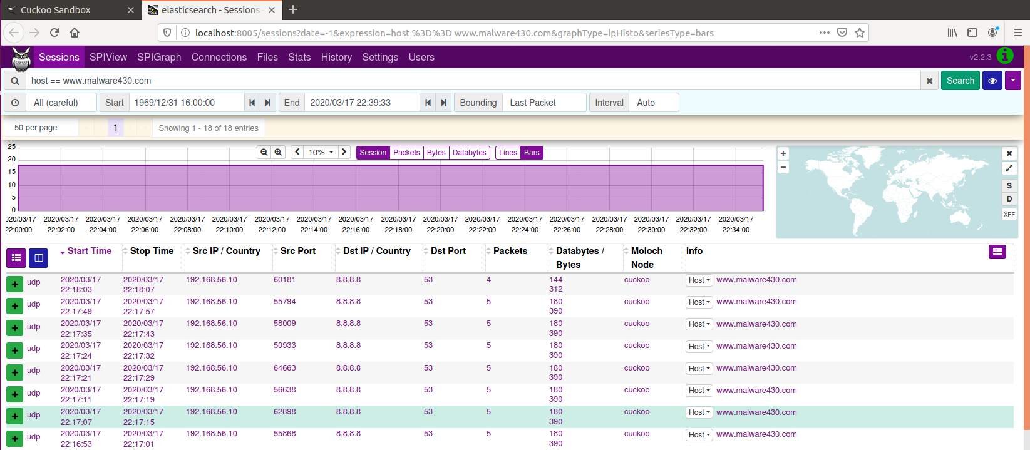Image resolution: width=1030 pixels, height=450 pixels.
Task: Expand first session row with plus
Action: pyautogui.click(x=15, y=284)
